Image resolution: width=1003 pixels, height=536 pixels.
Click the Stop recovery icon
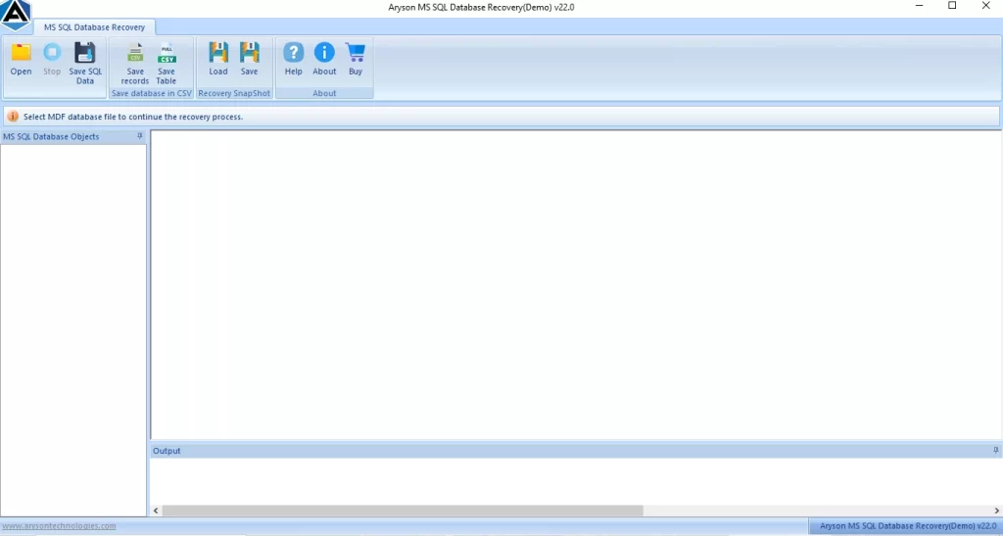click(x=52, y=59)
